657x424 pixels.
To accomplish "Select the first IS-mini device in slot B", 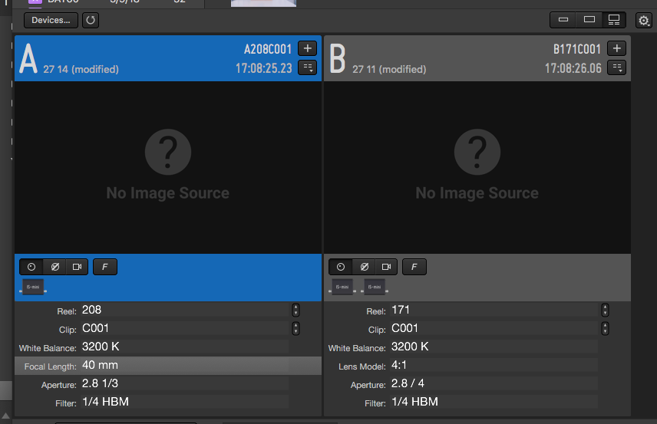I will pyautogui.click(x=342, y=287).
